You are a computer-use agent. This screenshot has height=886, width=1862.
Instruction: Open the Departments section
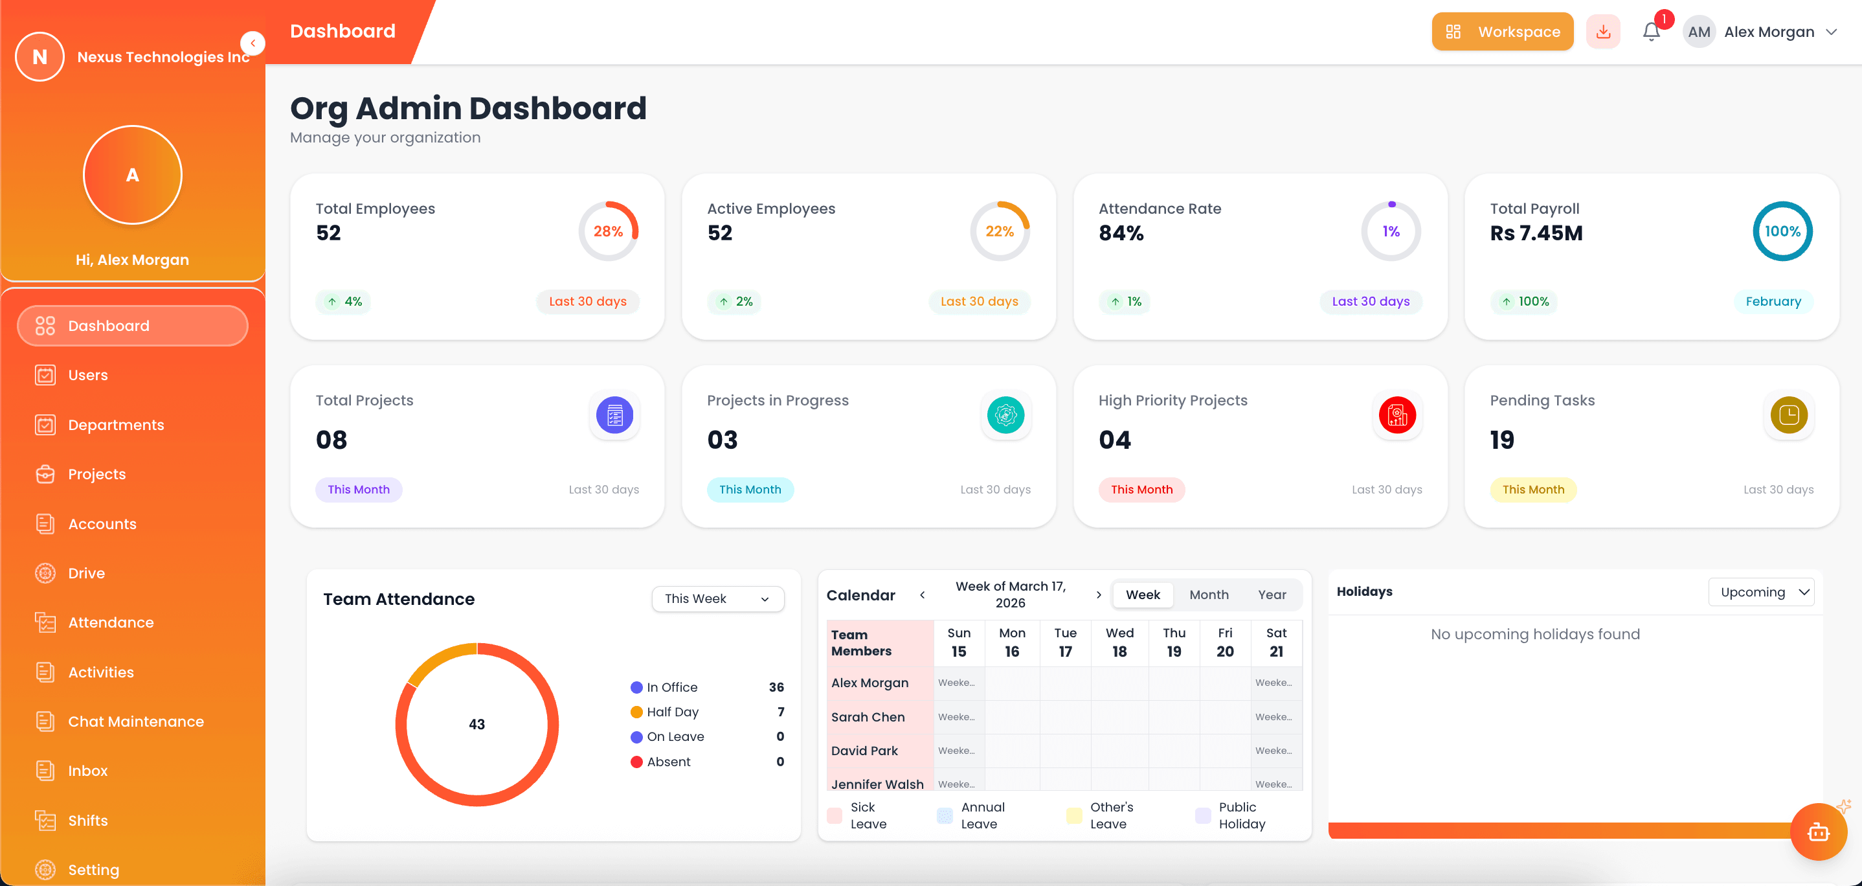[x=117, y=425]
